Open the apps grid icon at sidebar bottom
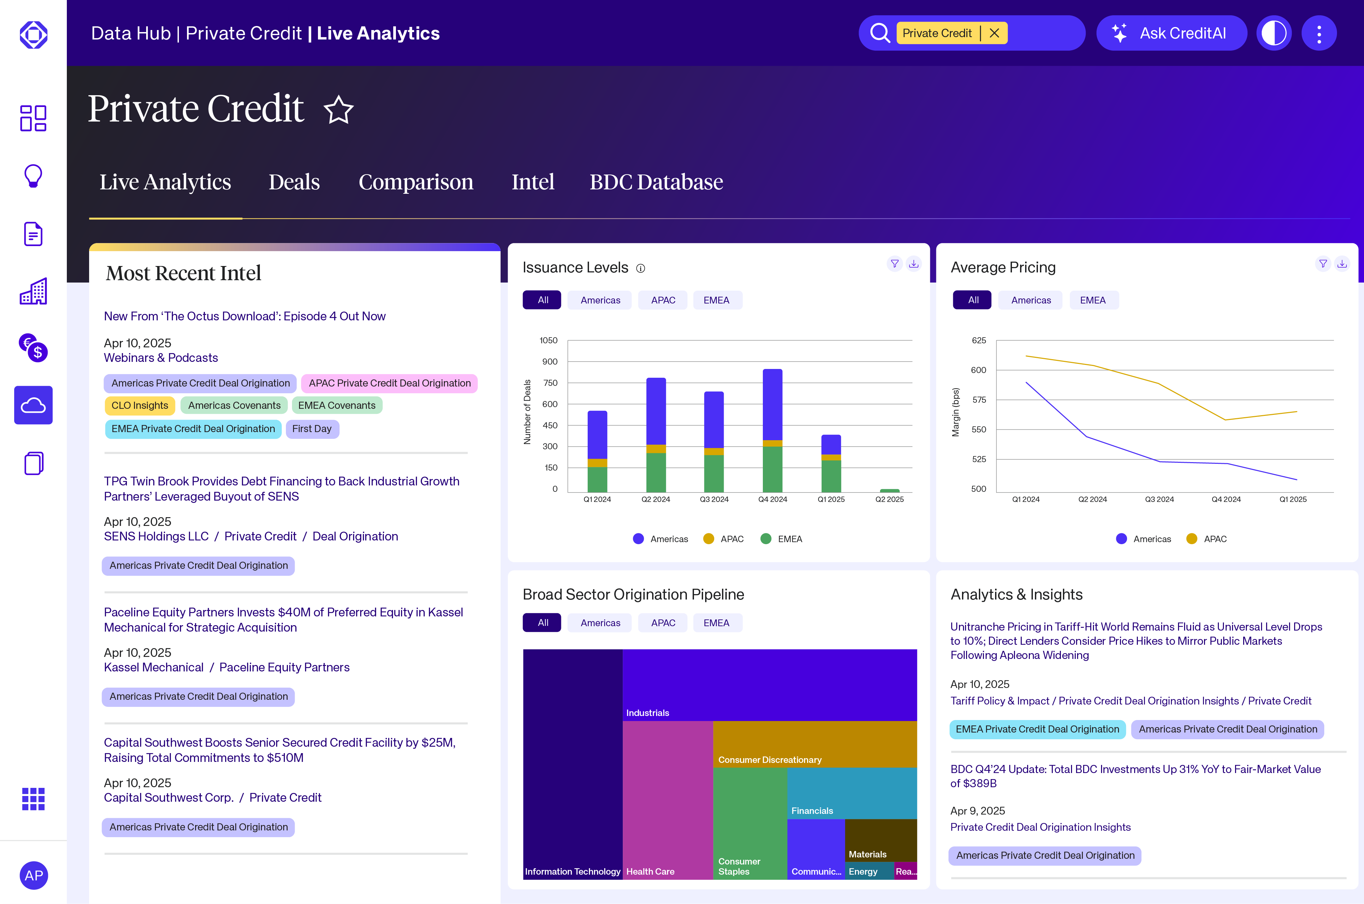Image resolution: width=1364 pixels, height=904 pixels. [33, 799]
